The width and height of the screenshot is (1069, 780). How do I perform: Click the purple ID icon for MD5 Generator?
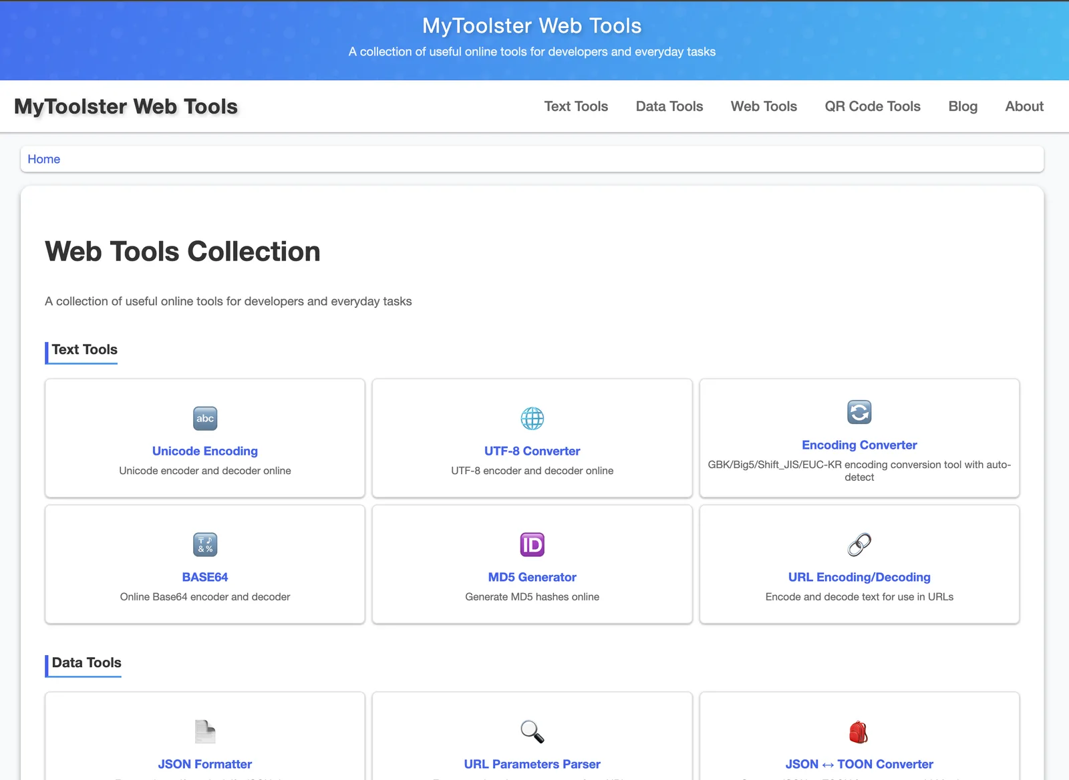[x=532, y=545]
